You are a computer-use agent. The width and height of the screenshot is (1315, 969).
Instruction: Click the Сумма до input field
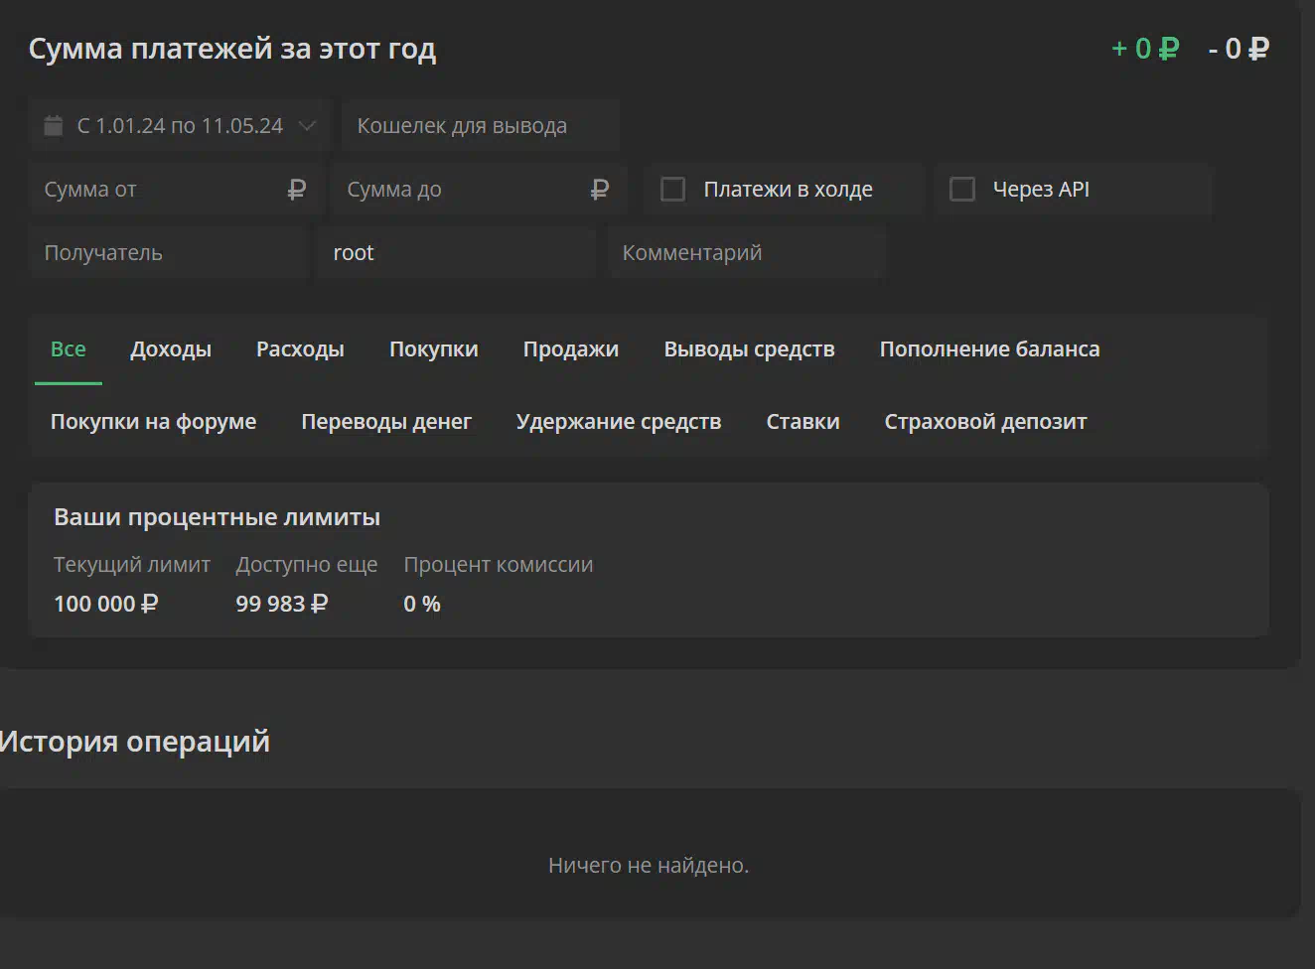(479, 190)
